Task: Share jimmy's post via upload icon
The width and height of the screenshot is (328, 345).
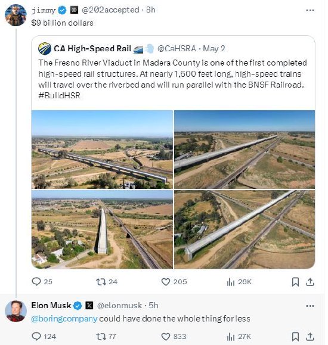Action: [310, 282]
